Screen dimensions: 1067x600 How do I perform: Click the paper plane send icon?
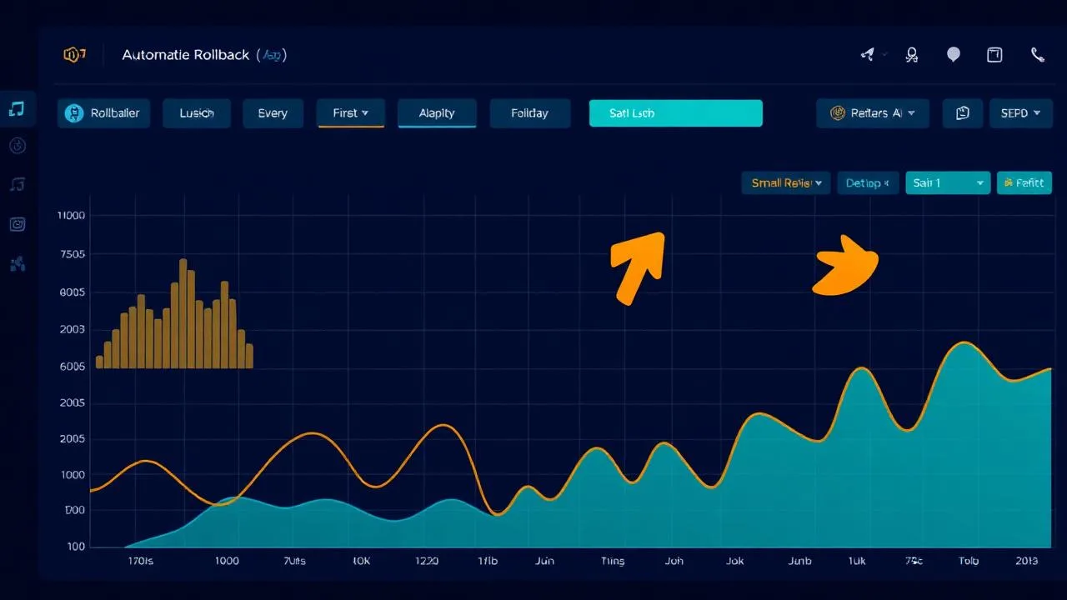[867, 55]
